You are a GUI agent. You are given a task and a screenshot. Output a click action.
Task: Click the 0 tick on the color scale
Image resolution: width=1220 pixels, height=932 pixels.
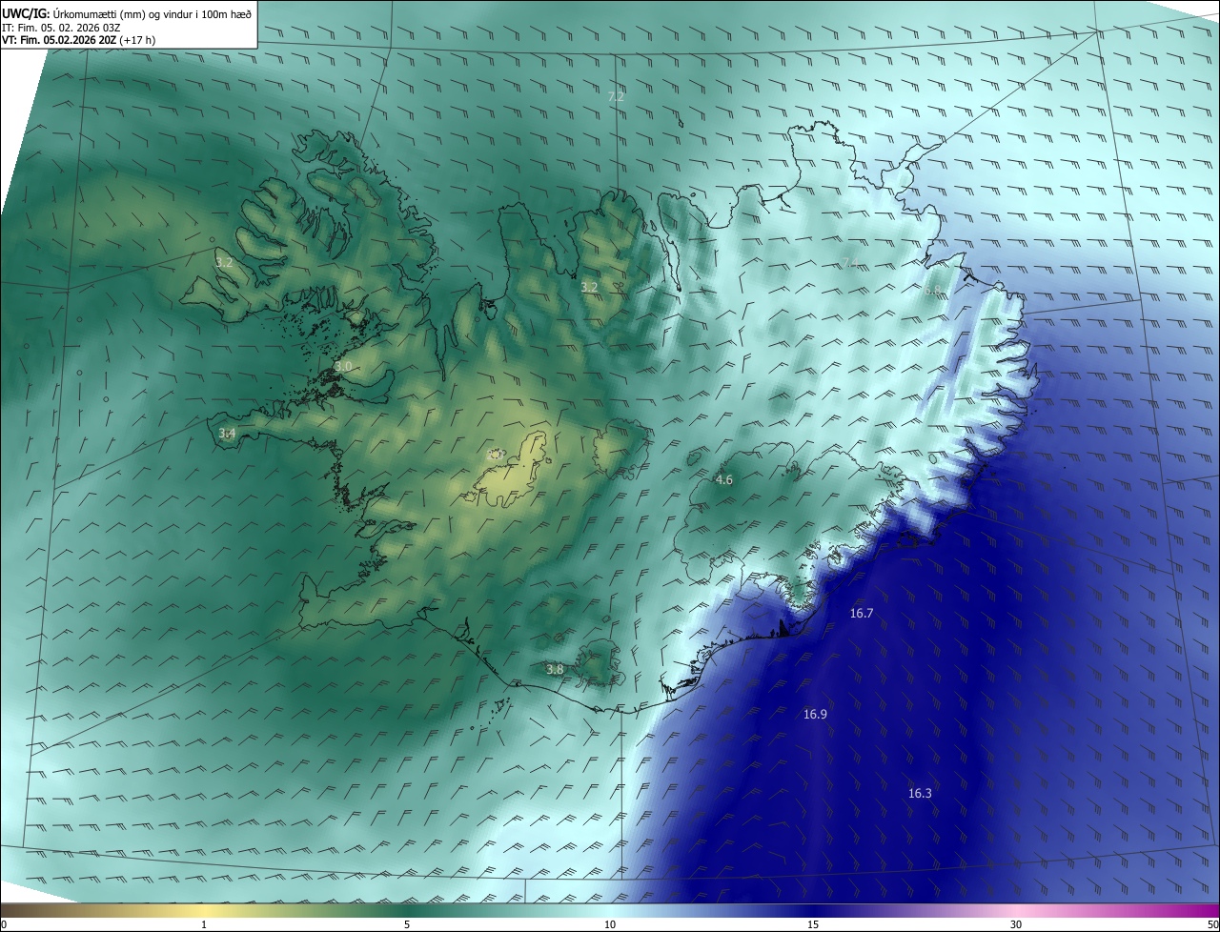coord(4,924)
